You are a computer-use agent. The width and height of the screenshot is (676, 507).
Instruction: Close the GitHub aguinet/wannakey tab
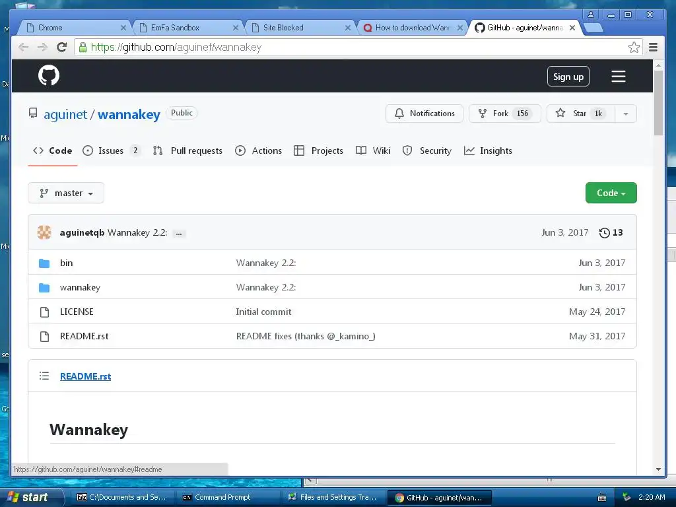[572, 28]
